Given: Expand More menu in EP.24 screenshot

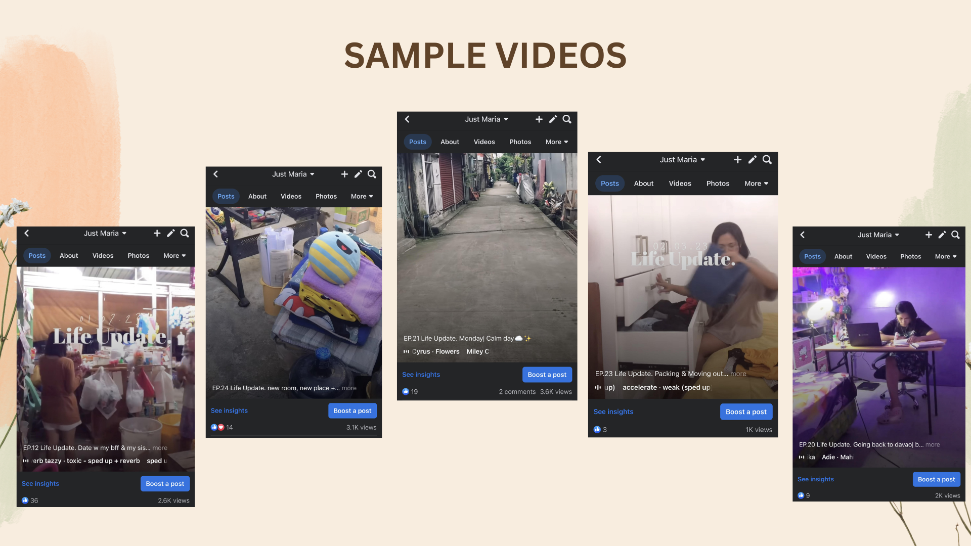Looking at the screenshot, I should pos(362,197).
